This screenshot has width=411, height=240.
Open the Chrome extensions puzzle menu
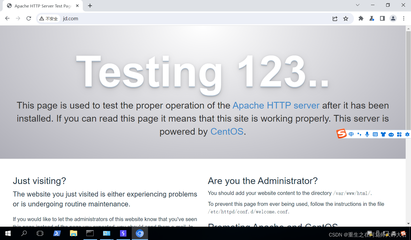tap(361, 18)
